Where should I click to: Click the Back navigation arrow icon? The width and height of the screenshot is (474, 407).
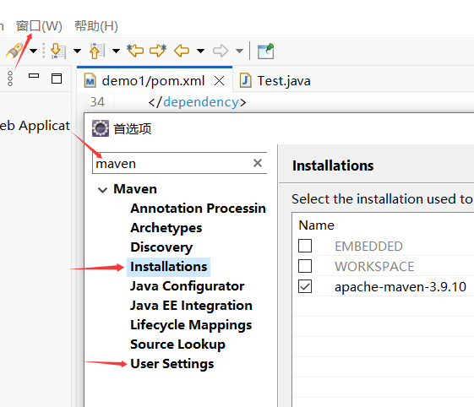[182, 51]
